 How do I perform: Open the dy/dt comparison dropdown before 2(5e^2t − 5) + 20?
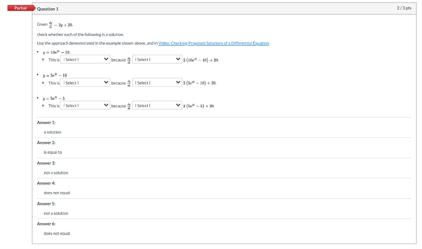(157, 106)
